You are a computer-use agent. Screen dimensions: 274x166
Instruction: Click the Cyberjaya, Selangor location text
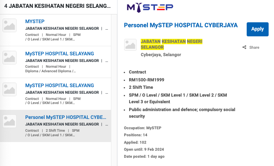tap(161, 55)
